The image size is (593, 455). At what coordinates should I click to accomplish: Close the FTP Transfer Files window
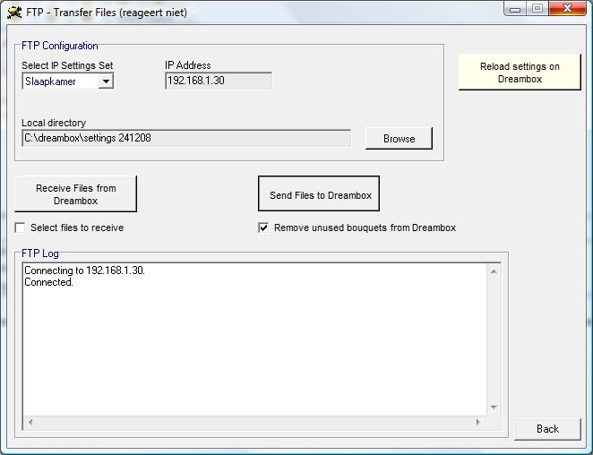[x=567, y=8]
